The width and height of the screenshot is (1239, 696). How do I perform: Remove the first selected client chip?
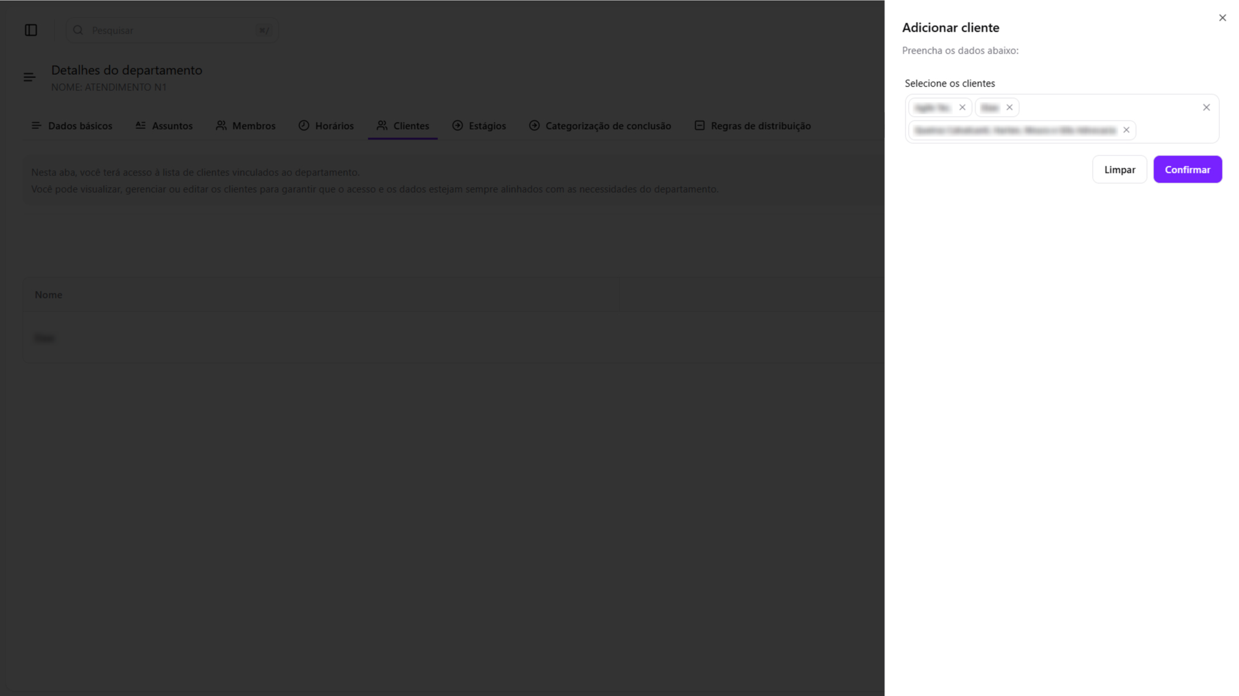[962, 108]
